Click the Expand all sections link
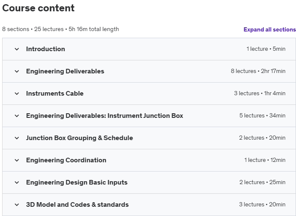 click(x=270, y=29)
